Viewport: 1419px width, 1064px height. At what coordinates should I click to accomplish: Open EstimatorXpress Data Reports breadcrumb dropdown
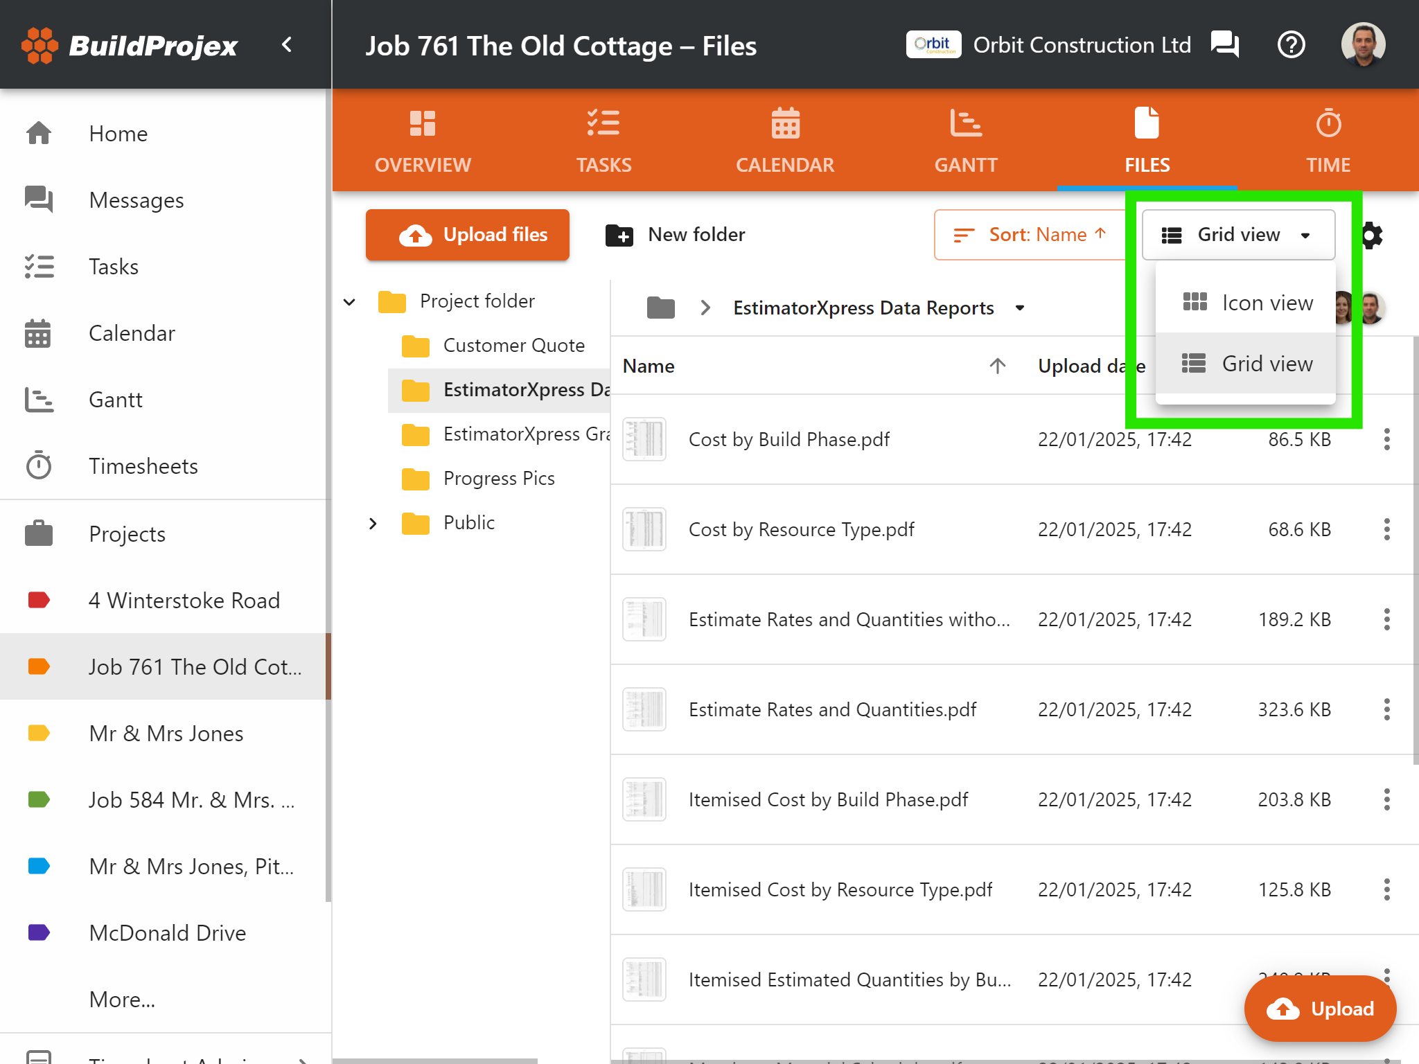coord(1019,308)
